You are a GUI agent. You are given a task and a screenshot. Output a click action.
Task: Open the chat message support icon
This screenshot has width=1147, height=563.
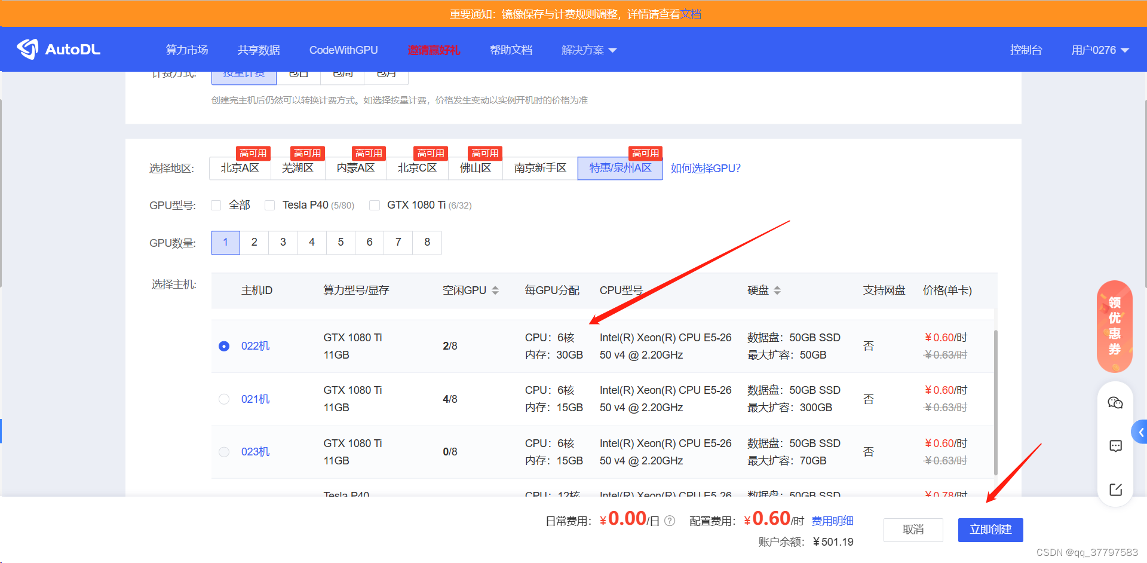[x=1115, y=446]
